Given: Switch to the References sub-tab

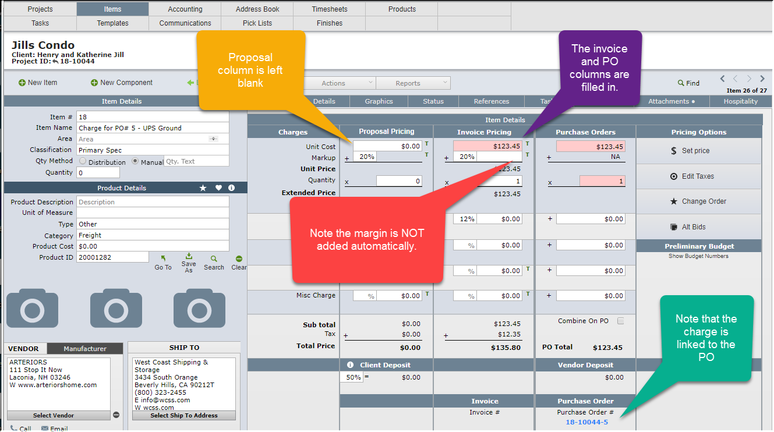Looking at the screenshot, I should coord(492,101).
